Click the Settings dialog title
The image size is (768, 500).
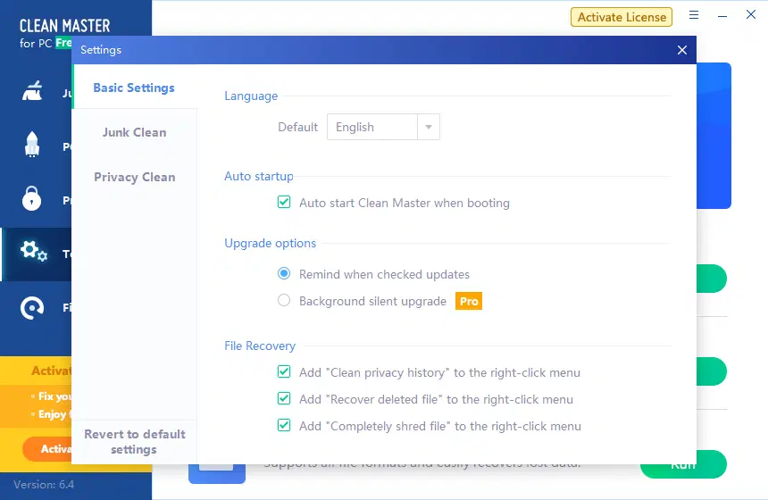click(x=101, y=50)
